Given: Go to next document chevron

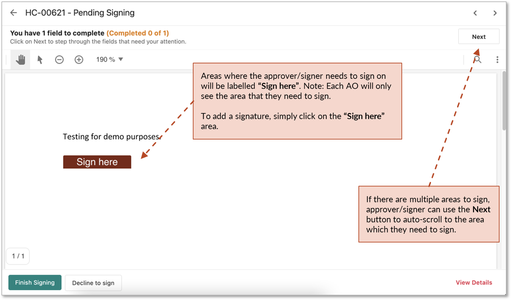Looking at the screenshot, I should [x=495, y=13].
